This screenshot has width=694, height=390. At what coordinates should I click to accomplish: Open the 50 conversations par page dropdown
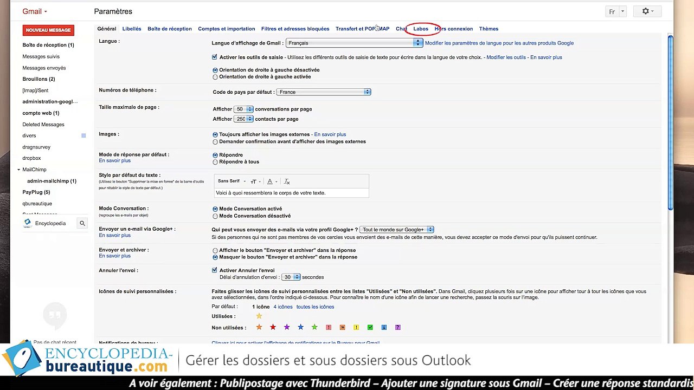[243, 109]
